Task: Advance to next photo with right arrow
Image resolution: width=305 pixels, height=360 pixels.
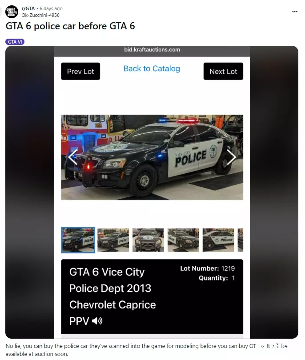Action: [x=231, y=157]
